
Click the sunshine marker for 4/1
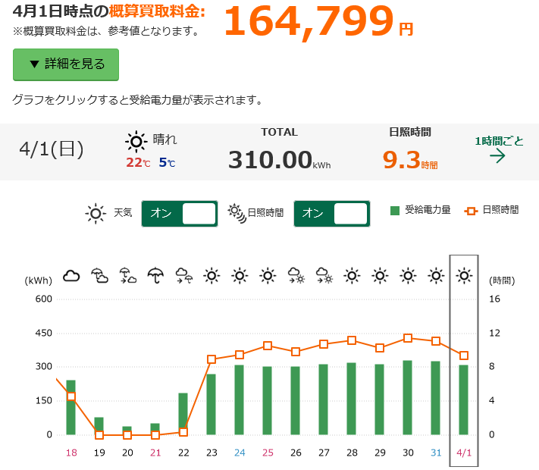click(x=464, y=356)
